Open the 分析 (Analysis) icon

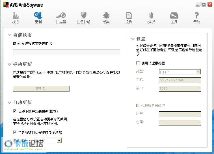click(x=151, y=16)
